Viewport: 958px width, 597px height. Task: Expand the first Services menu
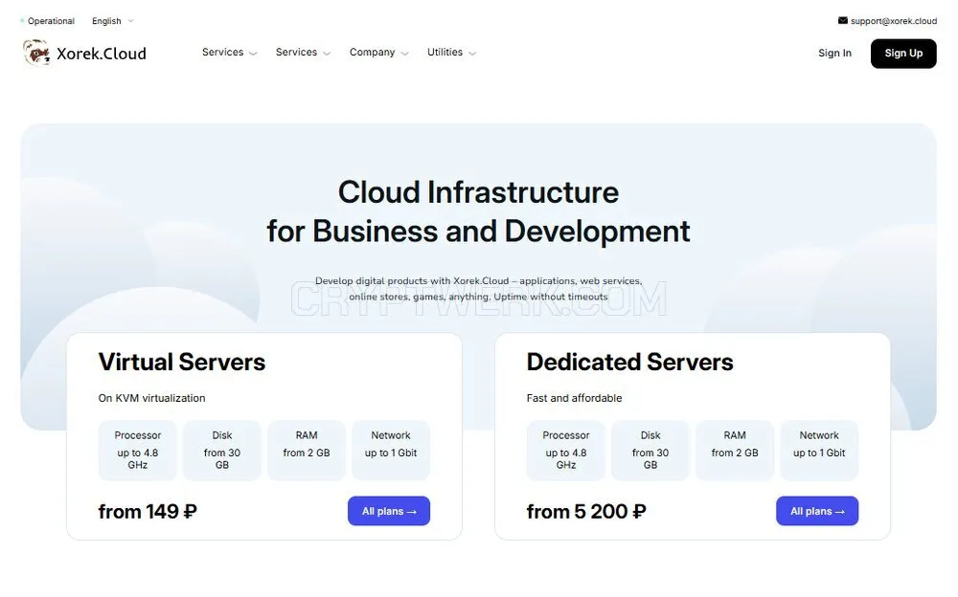click(229, 53)
